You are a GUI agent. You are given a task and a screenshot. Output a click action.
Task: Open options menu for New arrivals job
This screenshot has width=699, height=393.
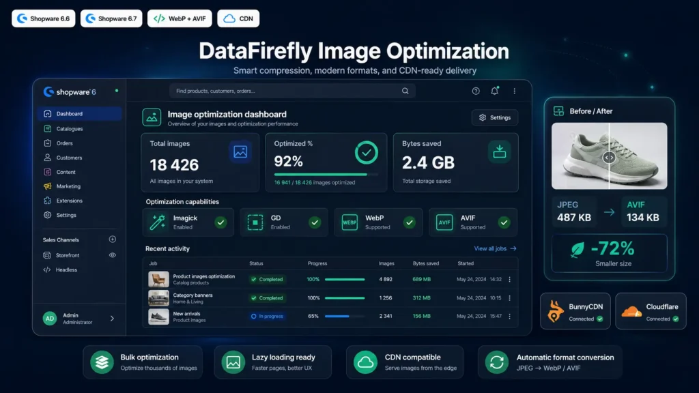(509, 317)
